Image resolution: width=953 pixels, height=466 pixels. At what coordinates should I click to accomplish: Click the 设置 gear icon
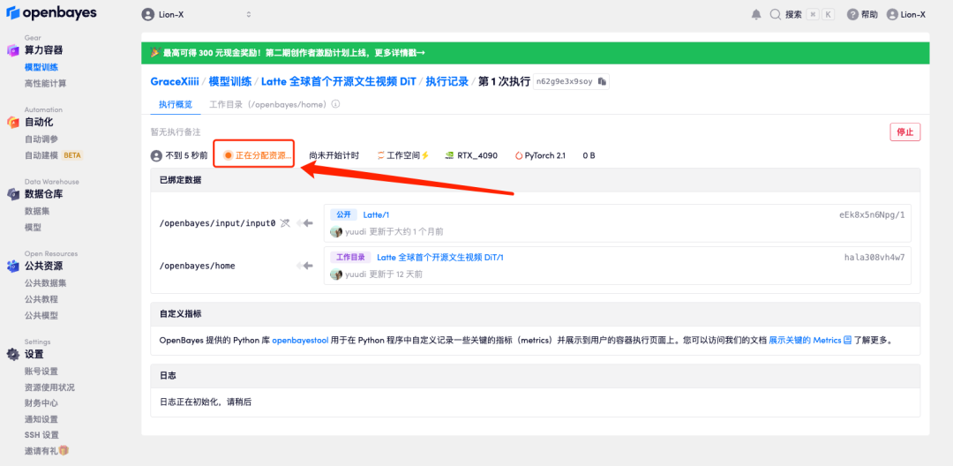pyautogui.click(x=13, y=354)
